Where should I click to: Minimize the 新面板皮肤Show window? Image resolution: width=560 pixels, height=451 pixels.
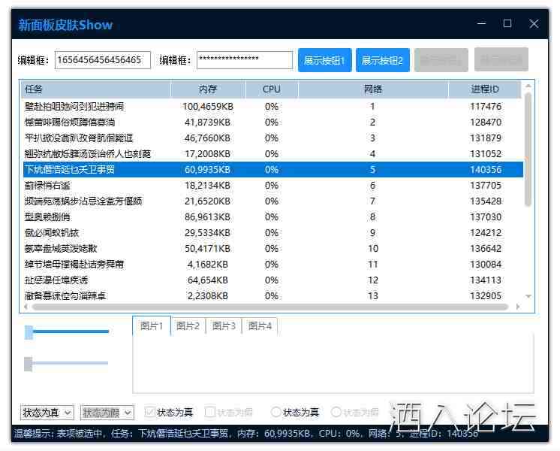[480, 24]
